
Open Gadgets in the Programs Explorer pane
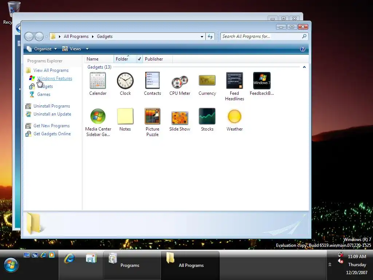[45, 86]
